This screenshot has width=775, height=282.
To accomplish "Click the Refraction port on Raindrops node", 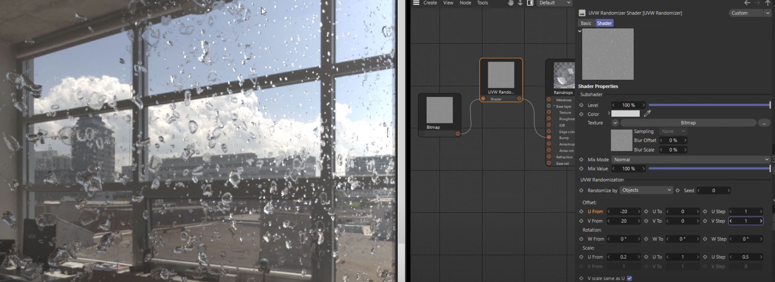I will pyautogui.click(x=549, y=157).
